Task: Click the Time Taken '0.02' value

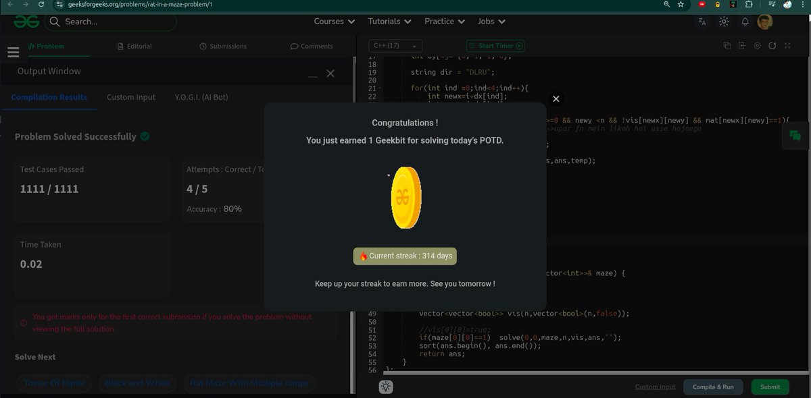Action: point(31,264)
